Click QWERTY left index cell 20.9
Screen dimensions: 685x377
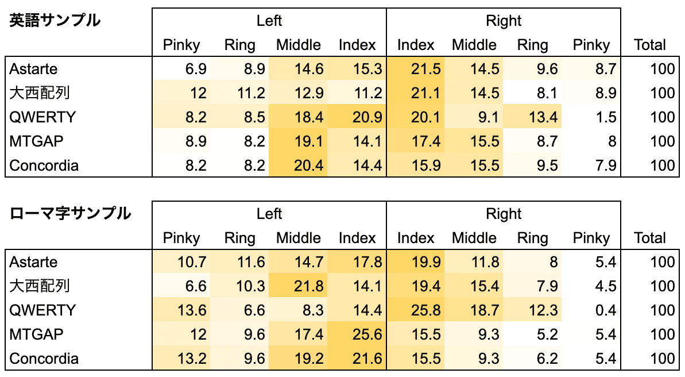pos(357,117)
